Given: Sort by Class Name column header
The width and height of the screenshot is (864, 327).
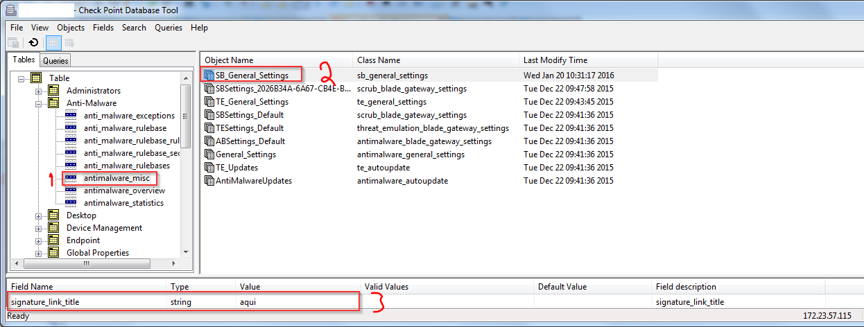Looking at the screenshot, I should coord(436,60).
